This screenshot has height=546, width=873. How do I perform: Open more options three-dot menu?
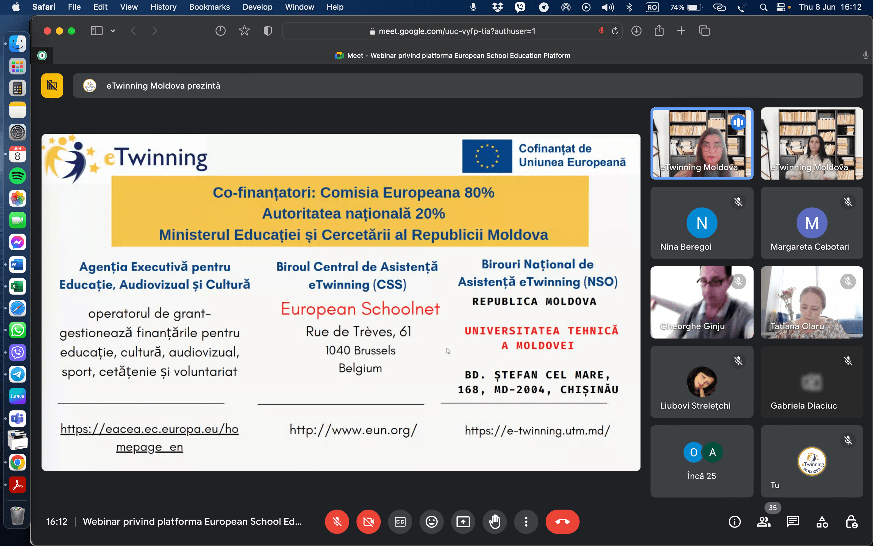tap(526, 521)
